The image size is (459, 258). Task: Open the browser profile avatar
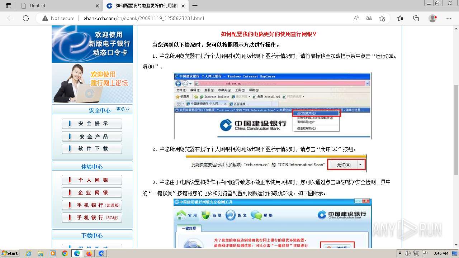[433, 18]
